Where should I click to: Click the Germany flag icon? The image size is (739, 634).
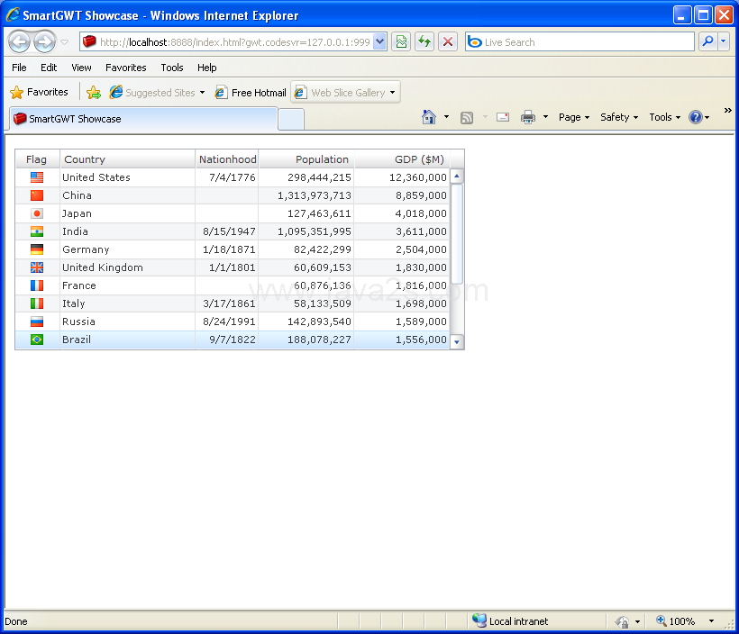point(37,249)
